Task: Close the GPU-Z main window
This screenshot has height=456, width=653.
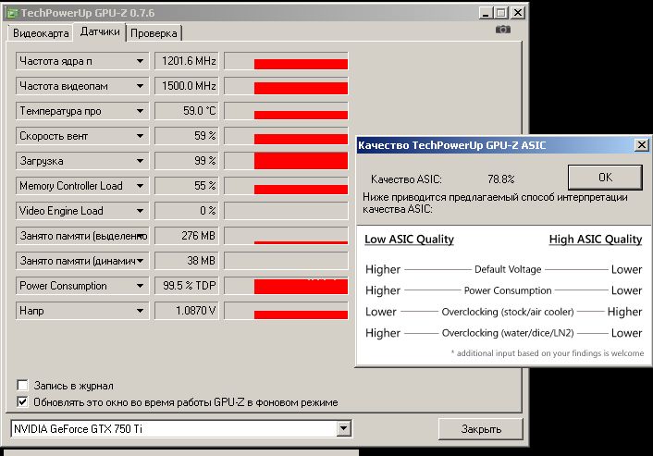Action: (x=517, y=13)
